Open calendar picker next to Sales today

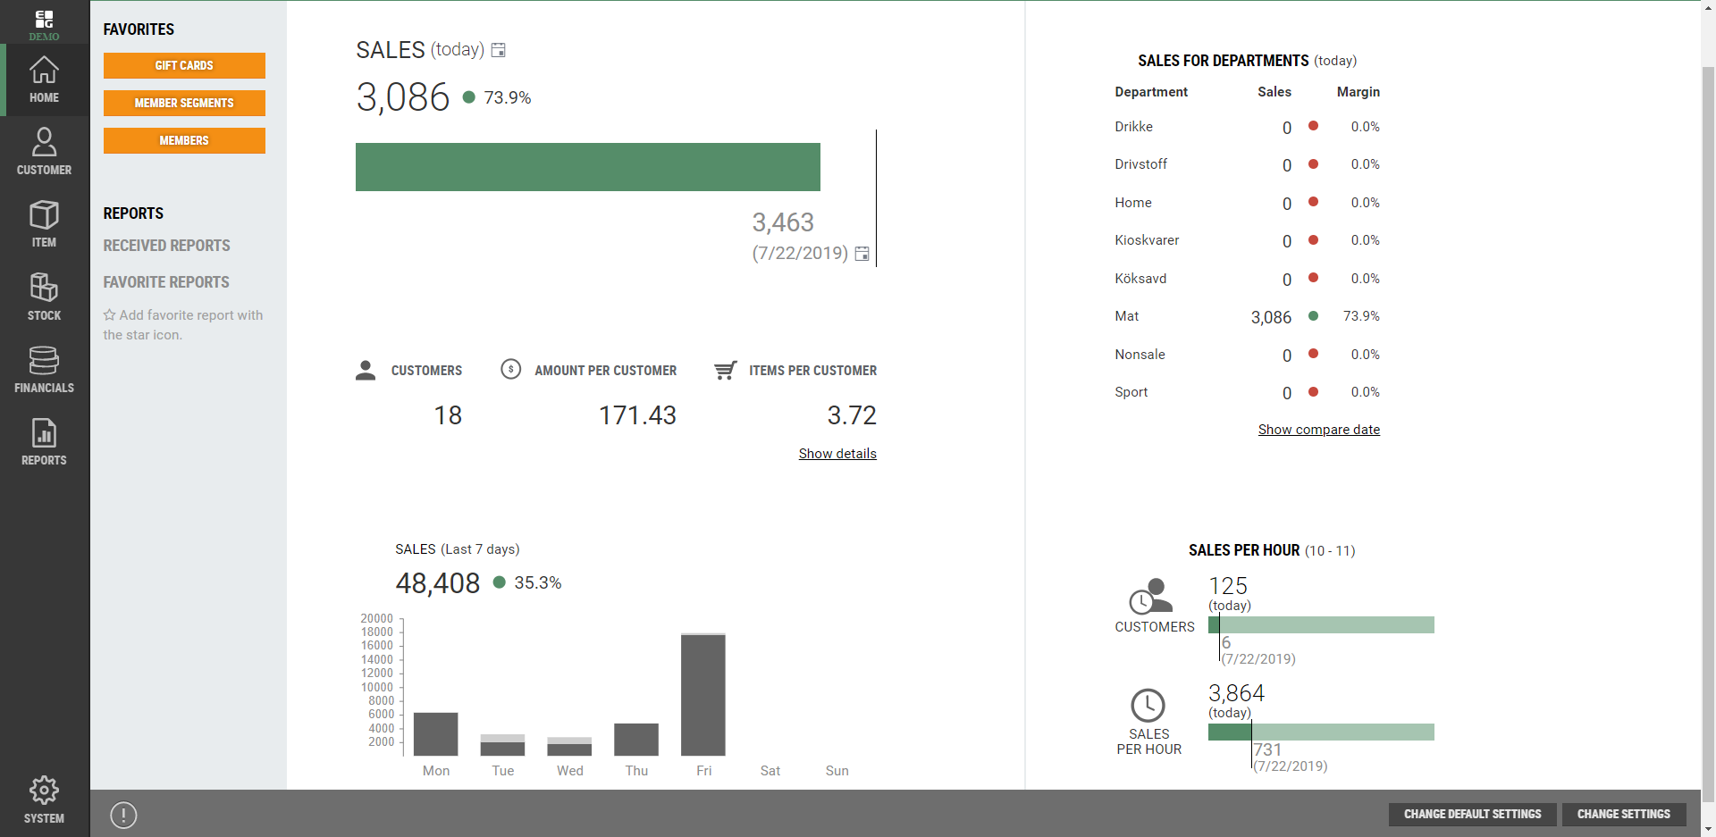[499, 51]
